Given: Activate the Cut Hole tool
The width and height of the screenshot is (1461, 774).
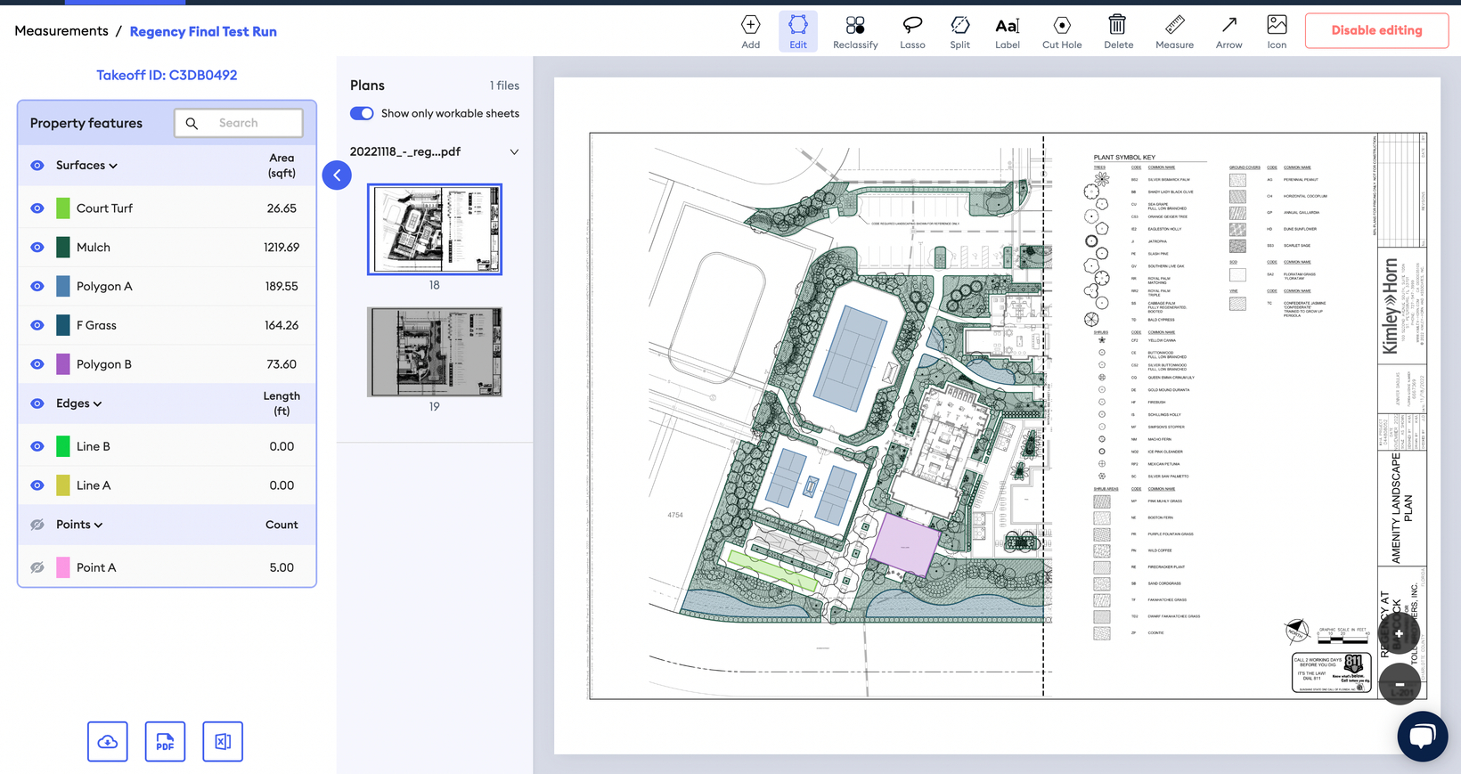Looking at the screenshot, I should [1062, 32].
